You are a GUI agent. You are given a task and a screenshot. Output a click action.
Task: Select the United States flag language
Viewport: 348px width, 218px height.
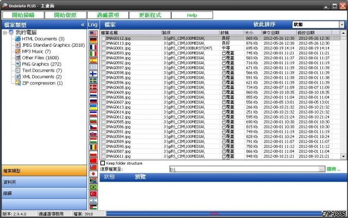93,34
